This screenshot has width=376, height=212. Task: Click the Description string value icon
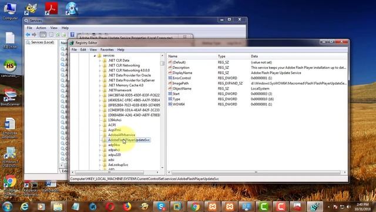(170, 68)
